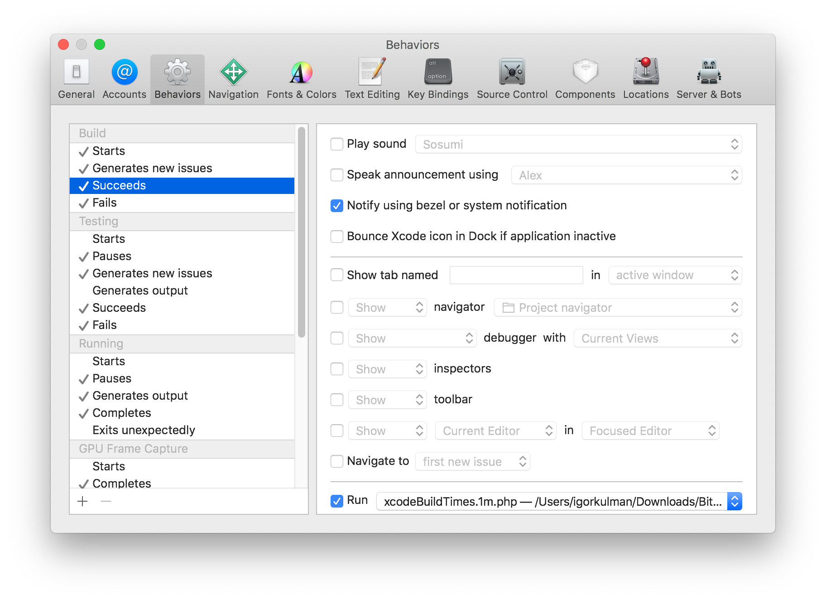Screen dimensions: 826x600
Task: Open the Focused Editor dropdown
Action: [650, 431]
